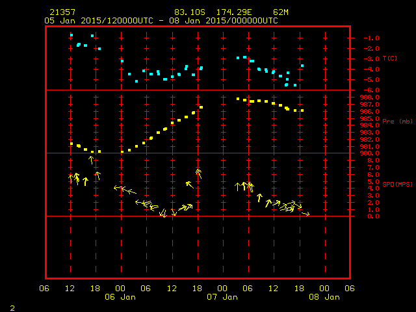
Task: Click the date range header text
Action: [161, 21]
